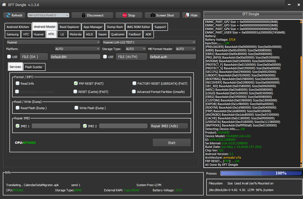
Task: Open Huawei LUA-U22 TEST1 model dropdown
Action: pos(149,42)
